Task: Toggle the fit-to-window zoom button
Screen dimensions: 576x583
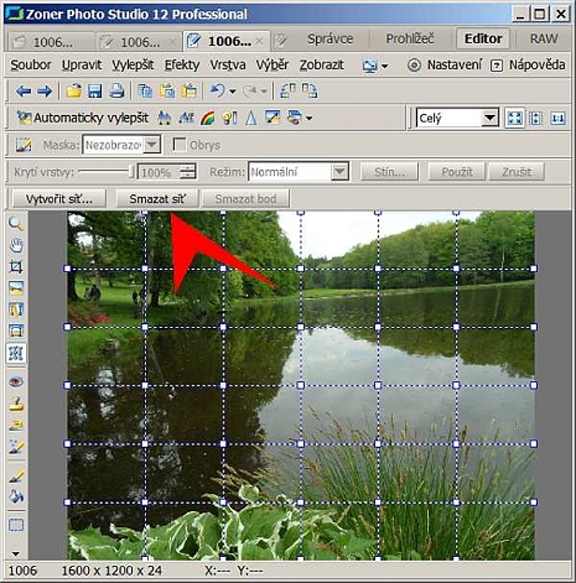Action: pos(514,118)
